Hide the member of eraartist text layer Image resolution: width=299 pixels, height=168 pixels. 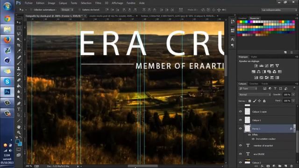click(x=241, y=145)
